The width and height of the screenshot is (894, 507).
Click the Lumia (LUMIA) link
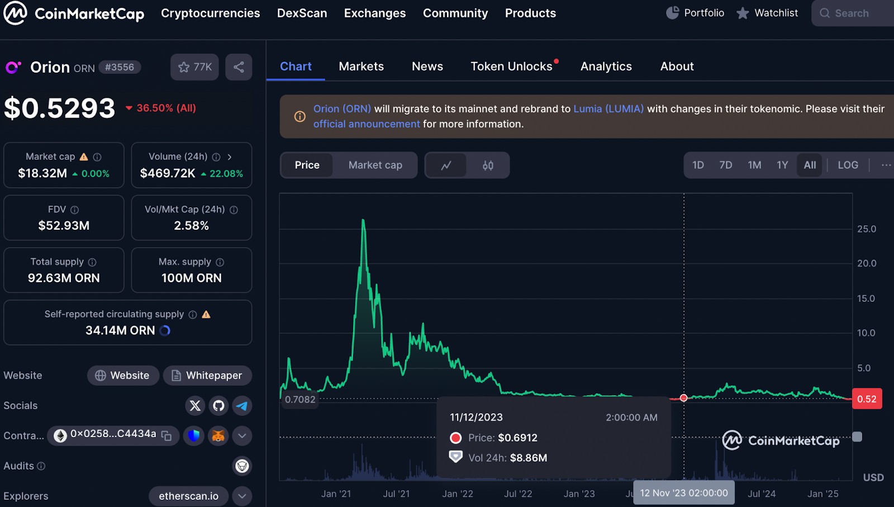608,109
